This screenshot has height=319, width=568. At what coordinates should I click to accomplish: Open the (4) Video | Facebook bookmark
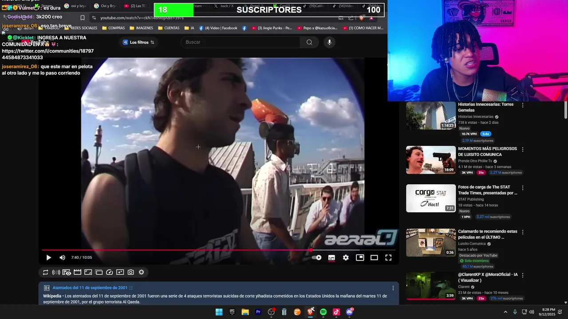click(218, 28)
